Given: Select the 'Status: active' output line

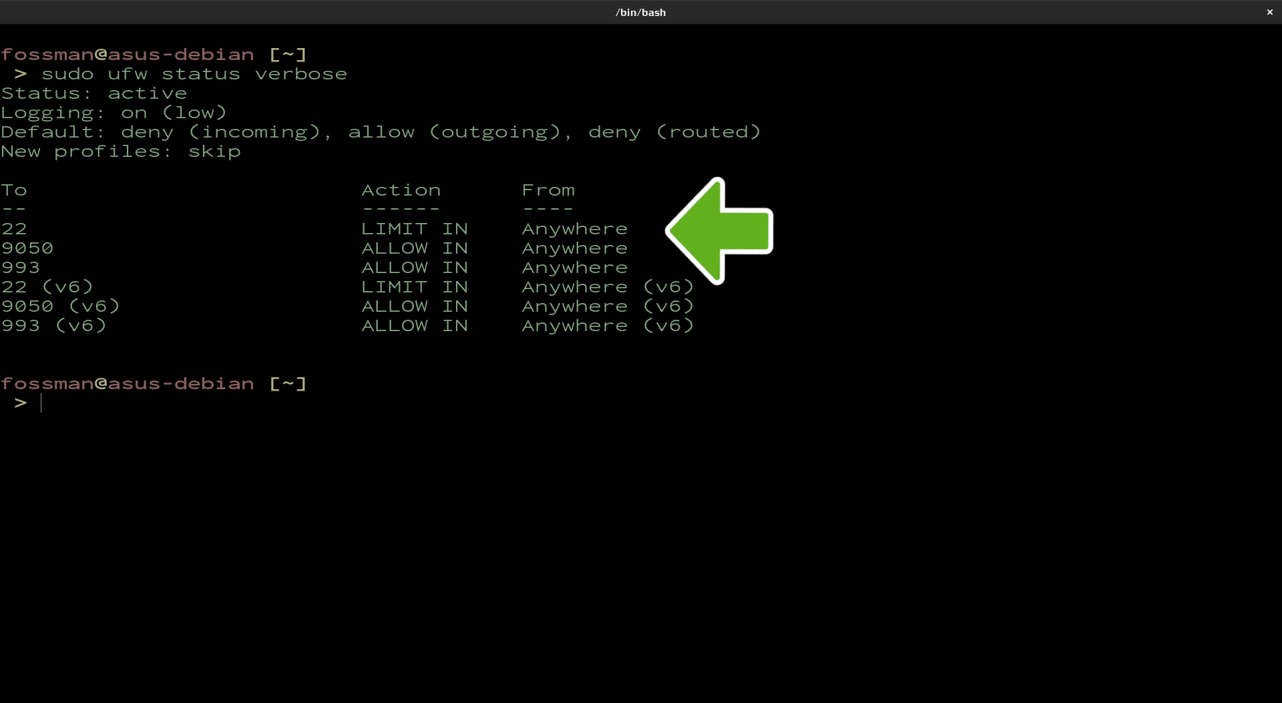Looking at the screenshot, I should click(94, 93).
